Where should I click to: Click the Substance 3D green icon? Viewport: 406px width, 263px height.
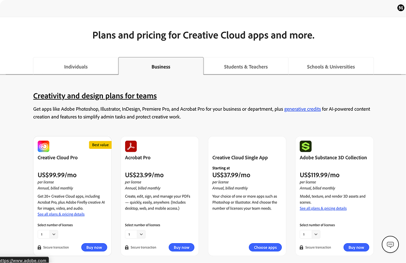(x=305, y=146)
